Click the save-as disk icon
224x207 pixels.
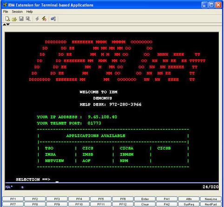pyautogui.click(x=28, y=19)
